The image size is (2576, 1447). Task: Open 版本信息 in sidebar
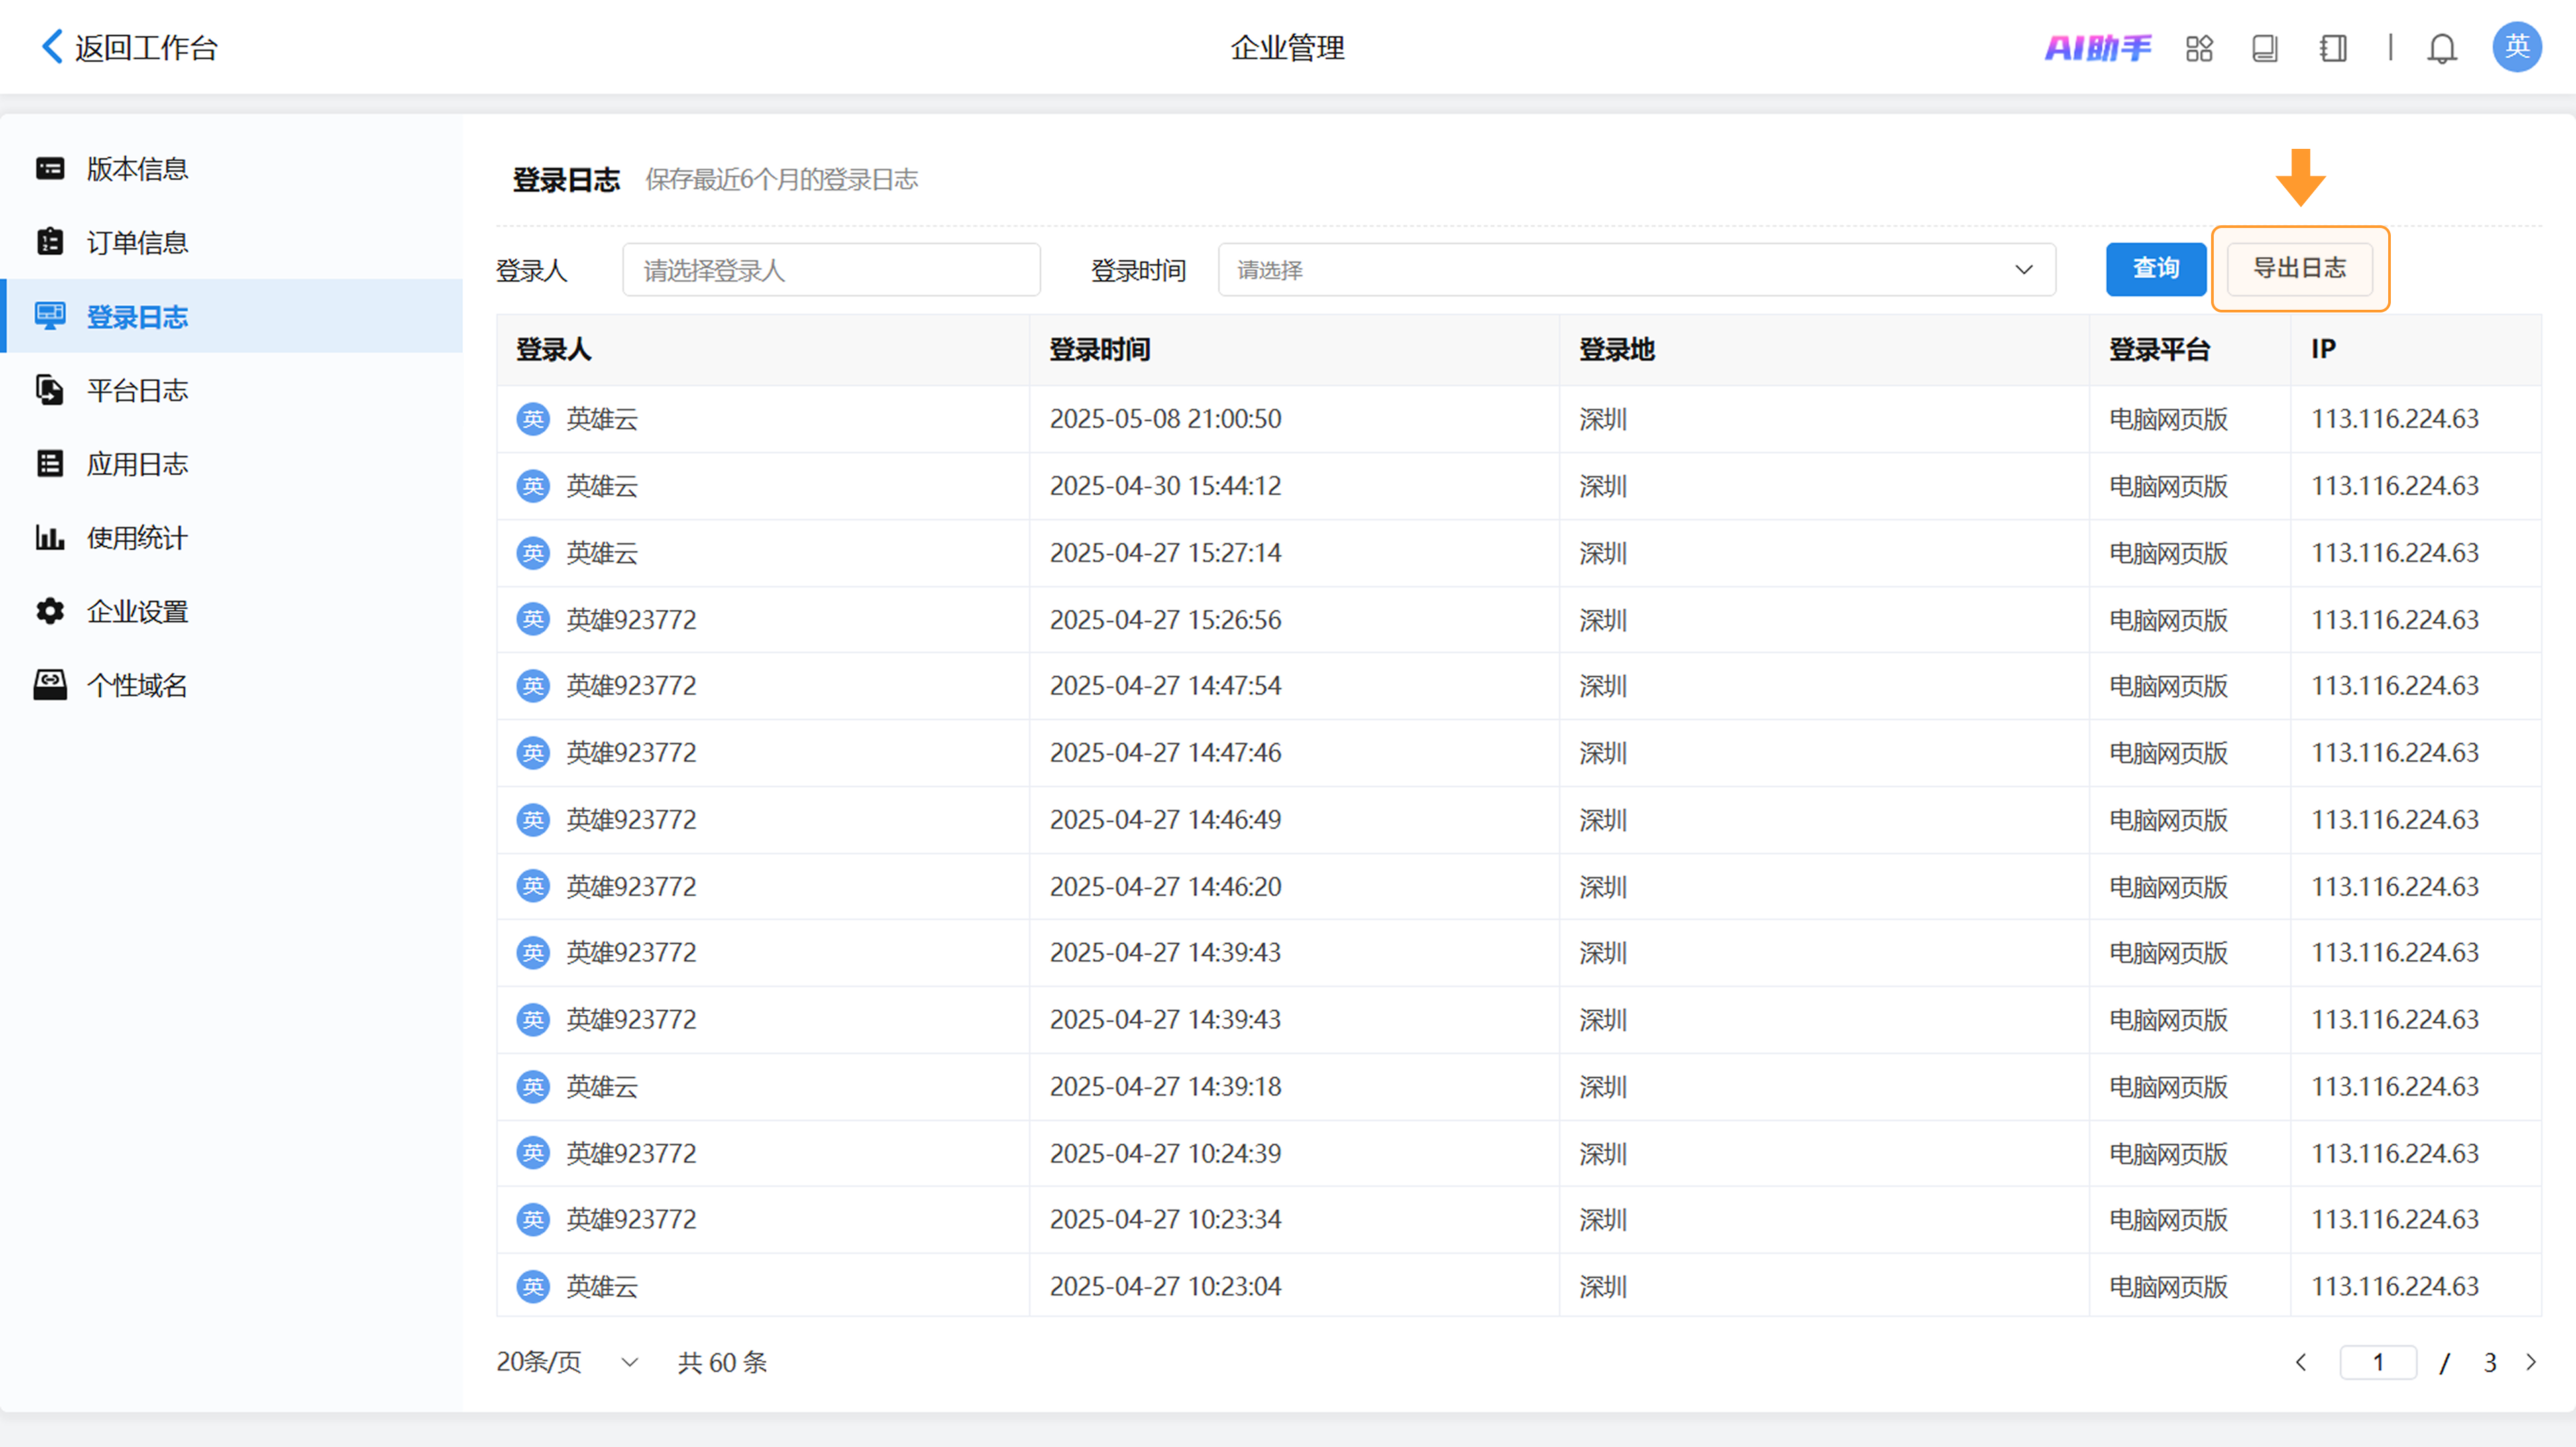(137, 168)
